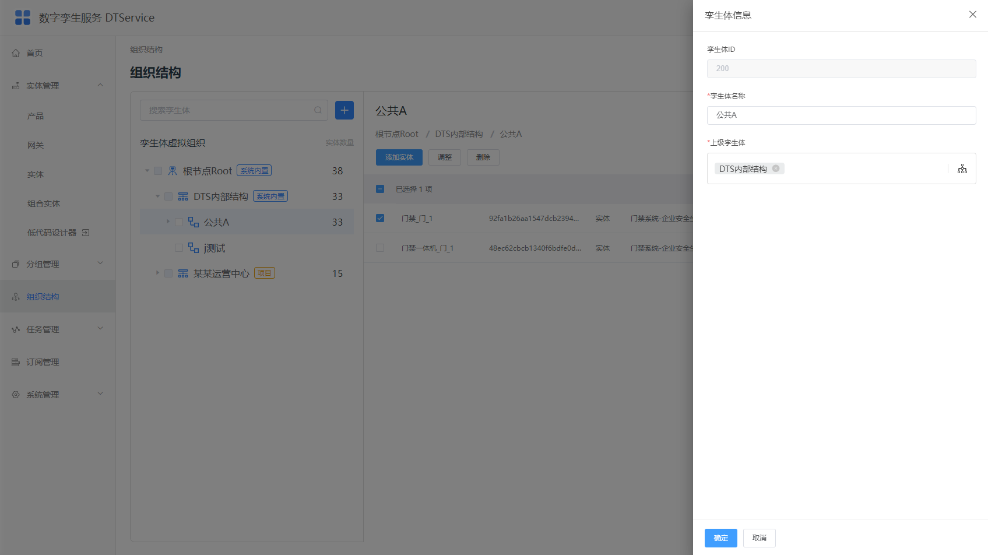Toggle the select-all table header checkbox
This screenshot has height=555, width=988.
click(x=380, y=189)
